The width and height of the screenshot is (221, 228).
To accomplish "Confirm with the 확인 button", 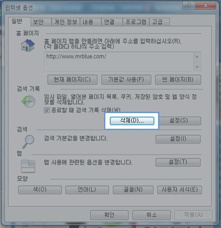I will (x=109, y=215).
